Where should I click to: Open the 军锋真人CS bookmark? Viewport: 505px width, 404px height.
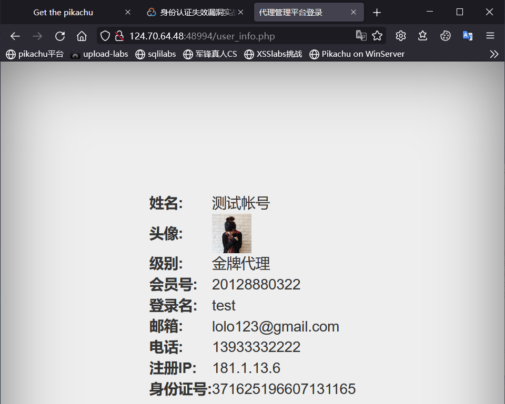(x=210, y=54)
